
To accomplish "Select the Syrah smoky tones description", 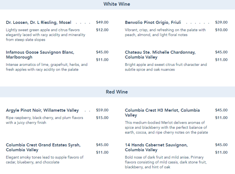I will pyautogui.click(x=45, y=160).
